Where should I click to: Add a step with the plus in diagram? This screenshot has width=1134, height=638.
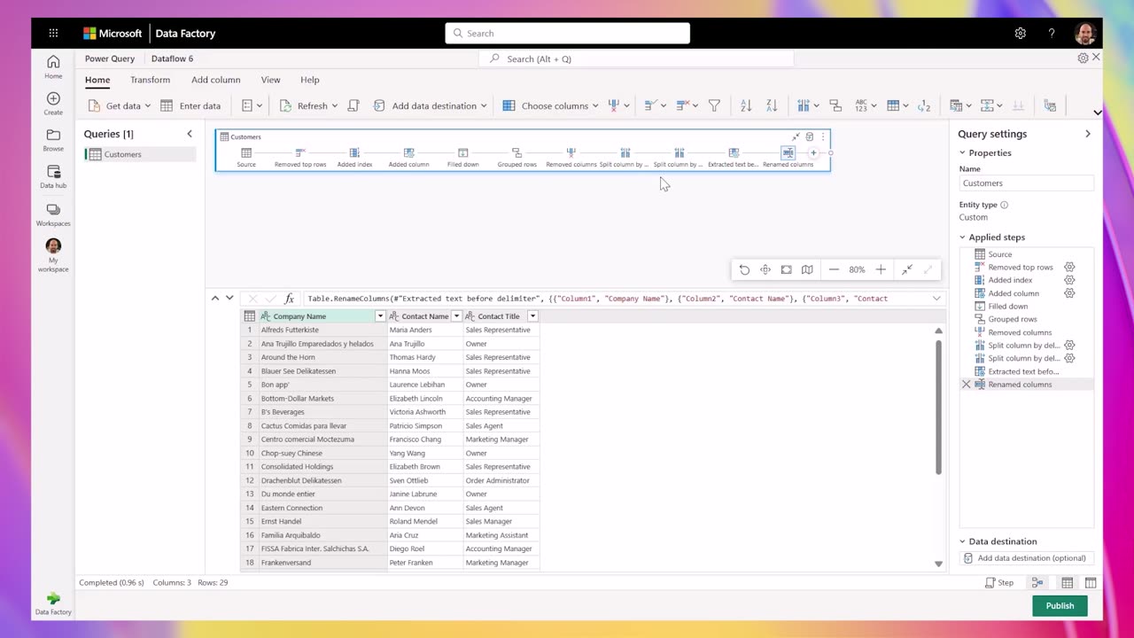point(813,152)
